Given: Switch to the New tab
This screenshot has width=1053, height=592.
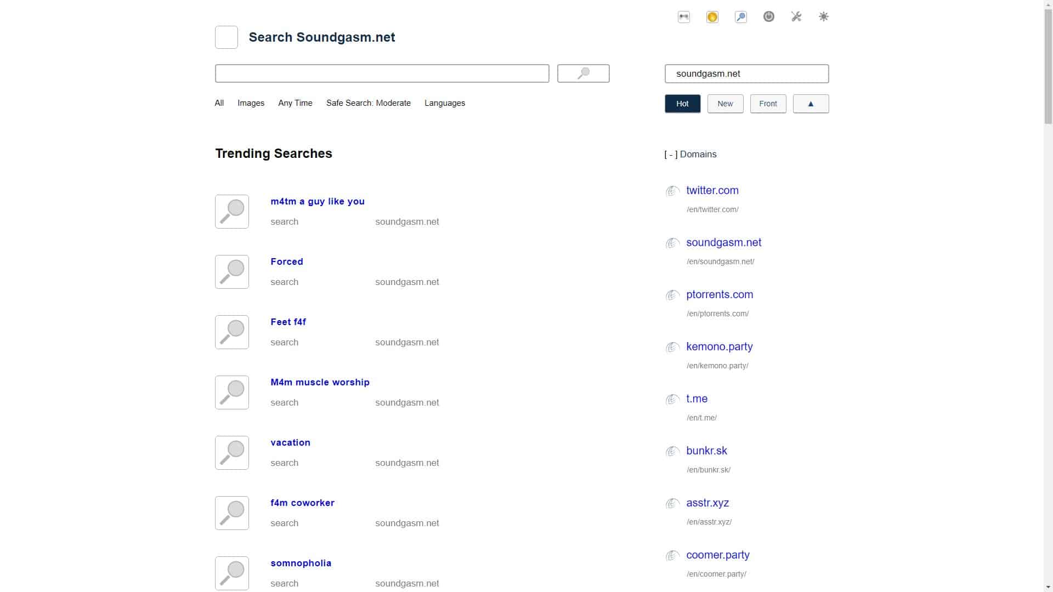Looking at the screenshot, I should pyautogui.click(x=725, y=104).
